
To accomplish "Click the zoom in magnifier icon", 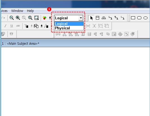I will (18, 18).
